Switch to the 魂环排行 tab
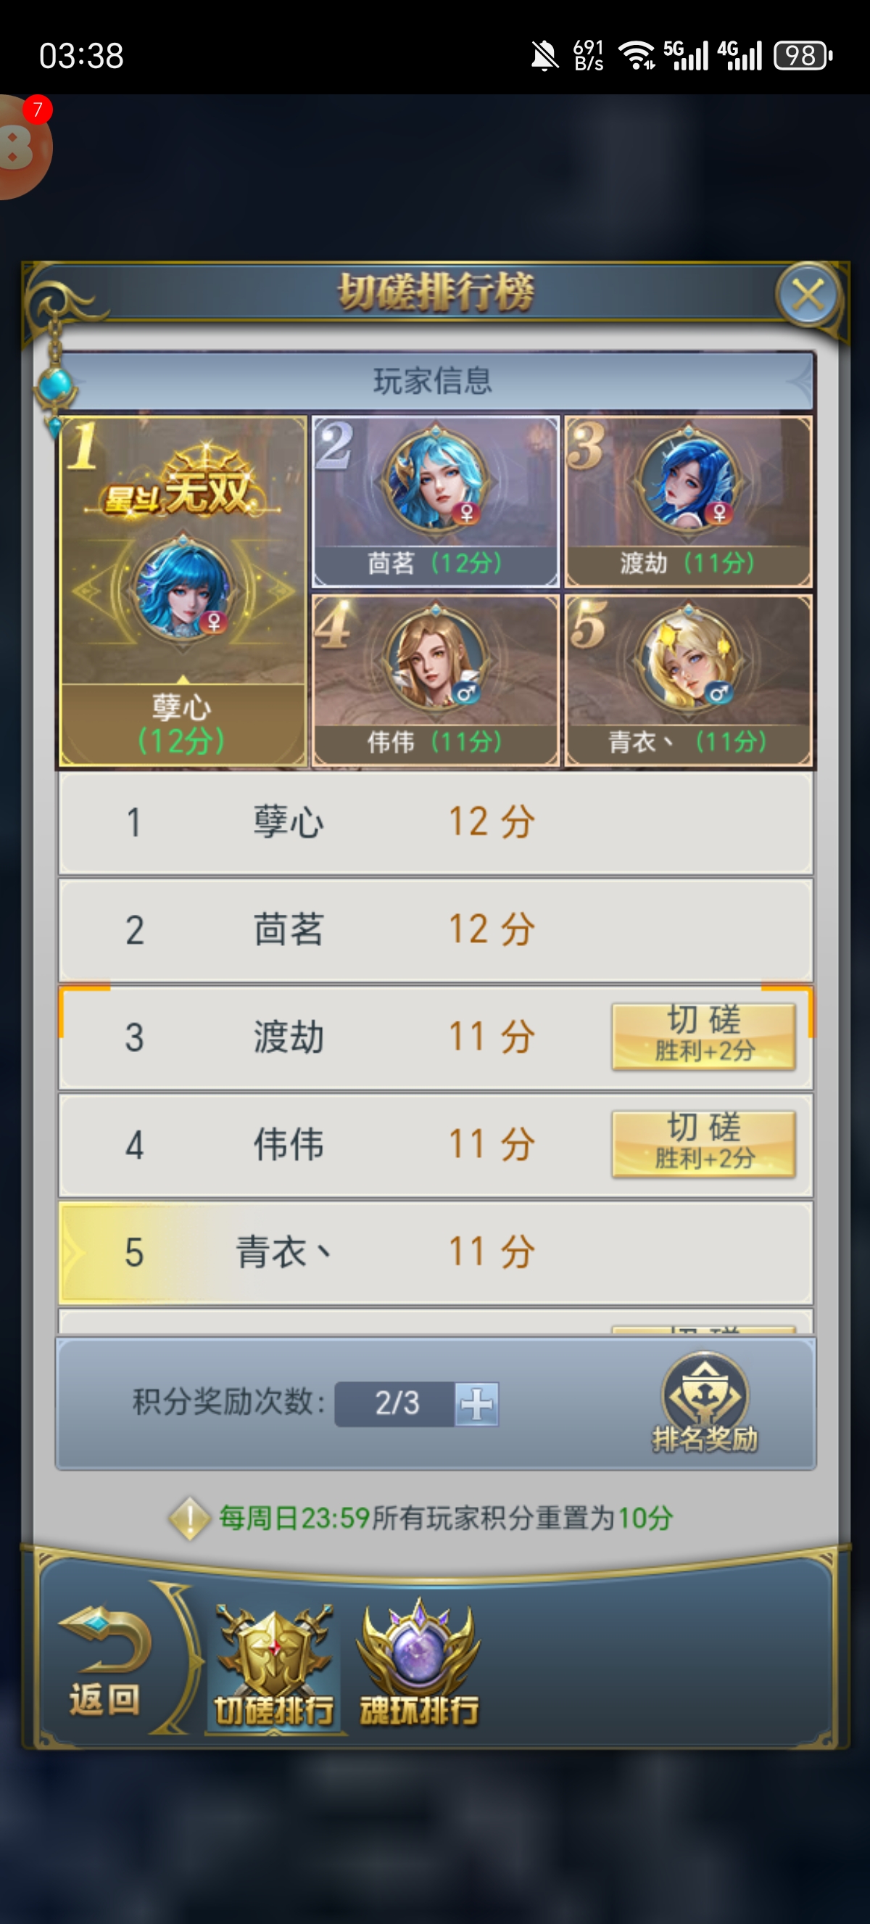 click(x=419, y=1665)
